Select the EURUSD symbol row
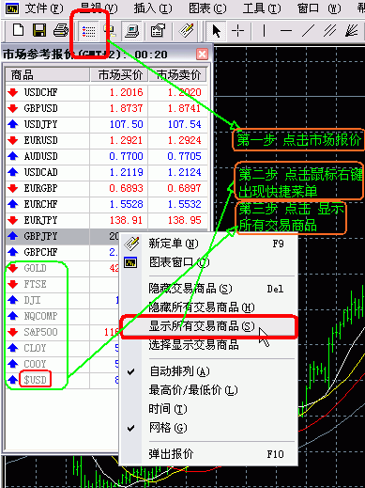This screenshot has height=488, width=365. (x=106, y=140)
